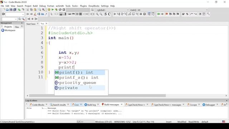229x129 pixels.
Task: Choose priority_queue autocomplete suggestion
Action: coord(80,83)
